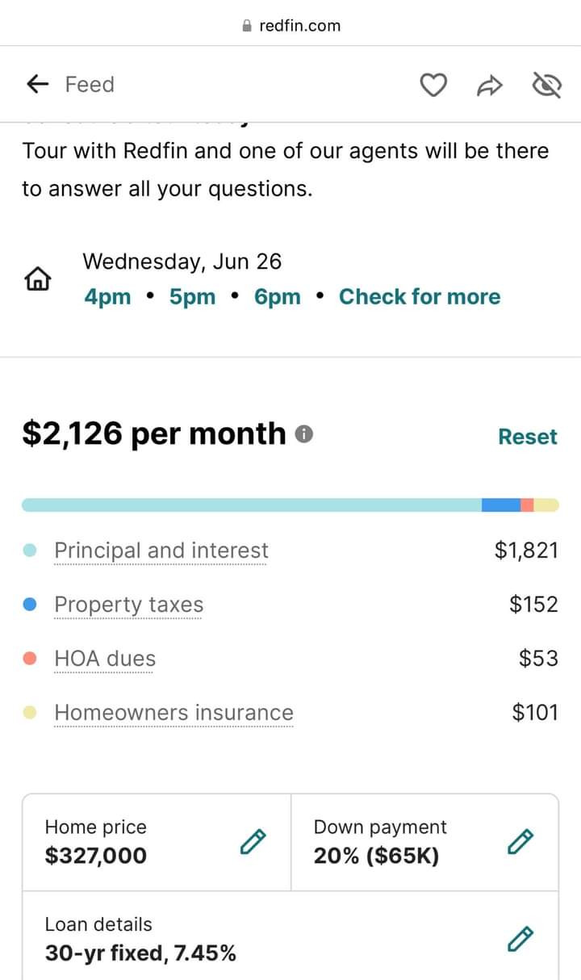Screen dimensions: 581x980
Task: Click the info icon beside monthly payment
Action: click(x=304, y=434)
